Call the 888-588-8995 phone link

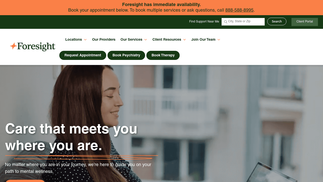[x=239, y=10]
